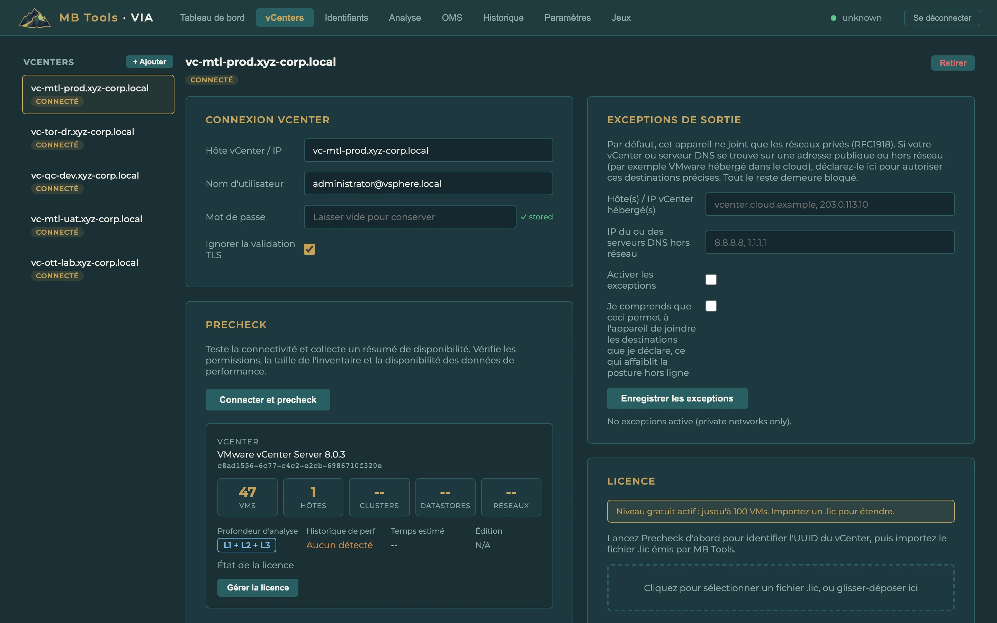The image size is (997, 623).
Task: Click the Aucun détecté text
Action: [x=340, y=545]
